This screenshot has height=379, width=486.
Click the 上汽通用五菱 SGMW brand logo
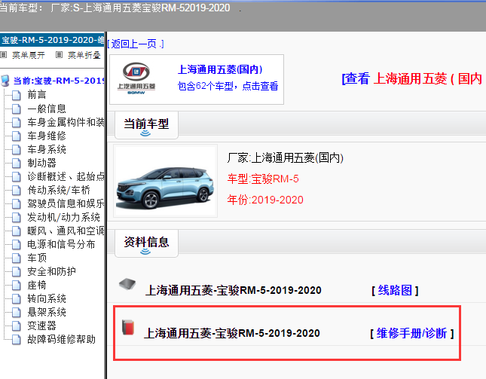(x=136, y=78)
